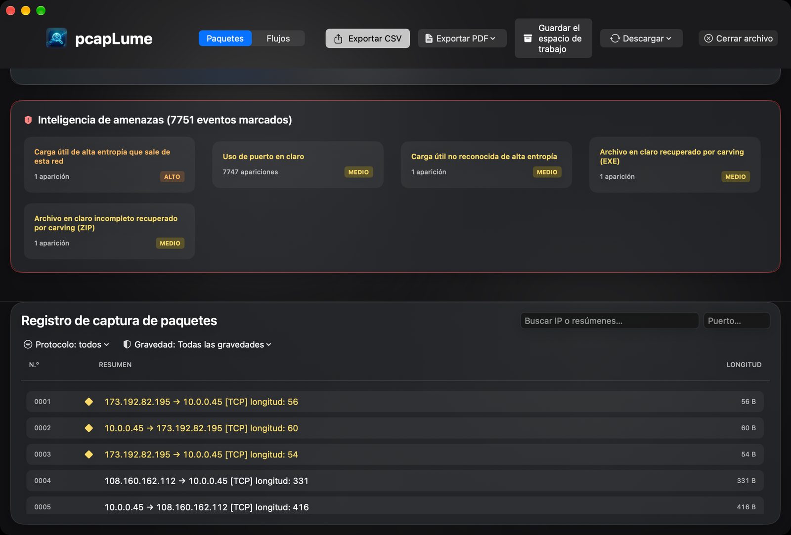Select packet row 10.0.0.45 → 173.192.82.195 longitud: 60
This screenshot has width=791, height=535.
[x=395, y=428]
